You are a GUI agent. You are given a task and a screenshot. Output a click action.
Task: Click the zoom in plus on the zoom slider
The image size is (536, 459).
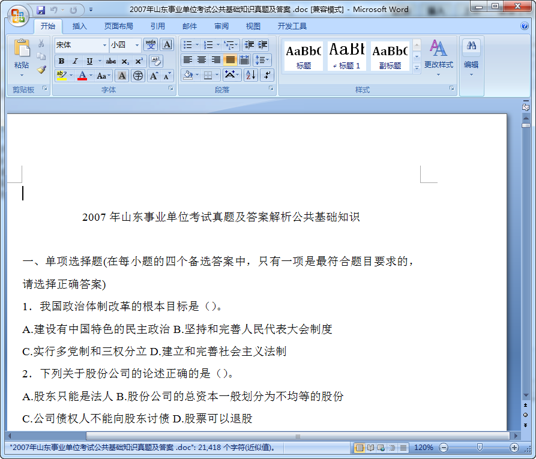[x=514, y=448]
